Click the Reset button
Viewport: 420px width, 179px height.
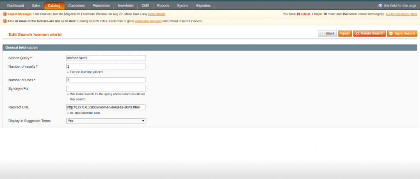[x=345, y=34]
